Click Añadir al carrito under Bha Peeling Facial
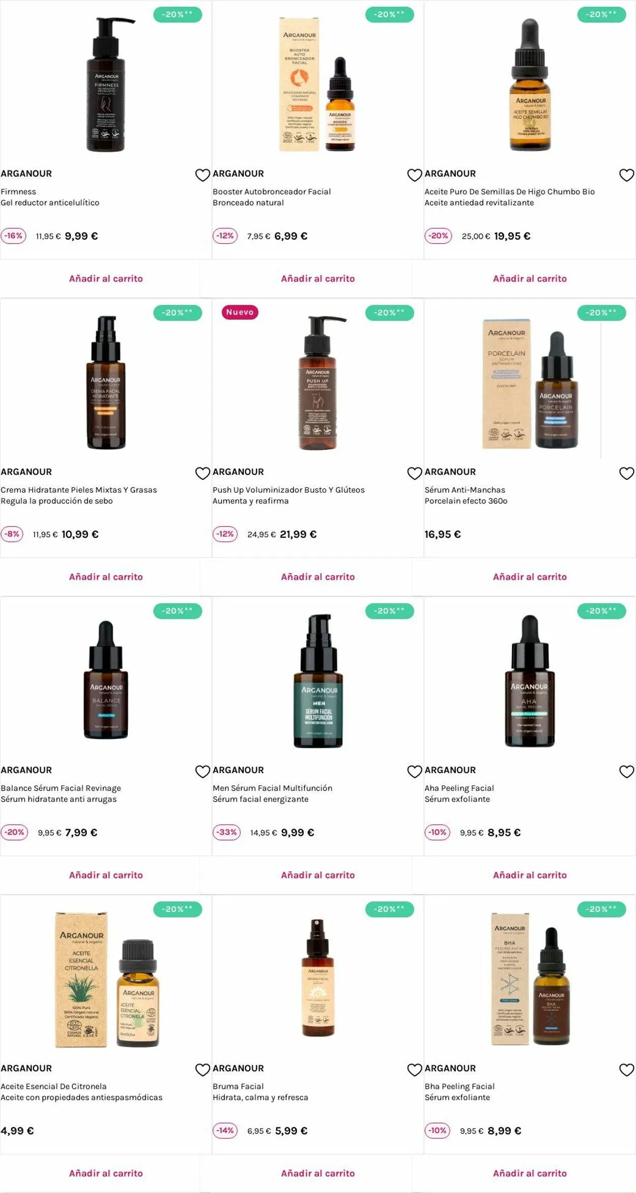 530,1173
